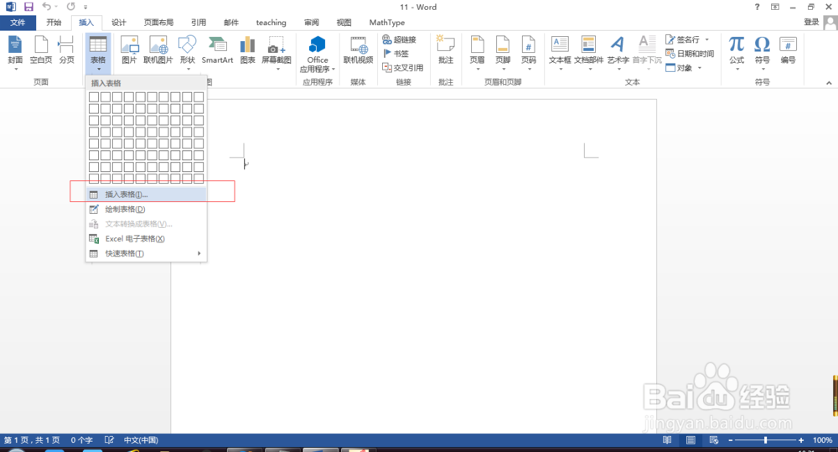The height and width of the screenshot is (452, 838).
Task: Switch to the Home (开始) tab
Action: (x=54, y=23)
